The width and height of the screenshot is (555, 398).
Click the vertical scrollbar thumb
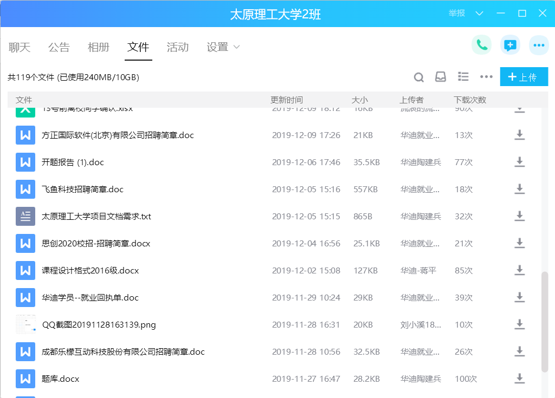[544, 322]
